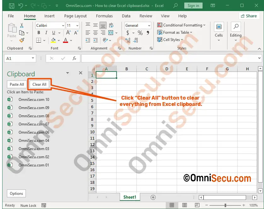Click Insert Function fx icon

[74, 58]
